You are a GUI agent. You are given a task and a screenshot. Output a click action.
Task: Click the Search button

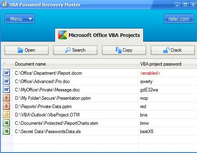75,50
